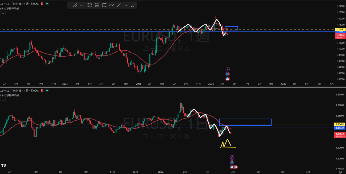Click the red flag next to weekly chart title
Viewport: 346px width, 174px height.
point(42,4)
